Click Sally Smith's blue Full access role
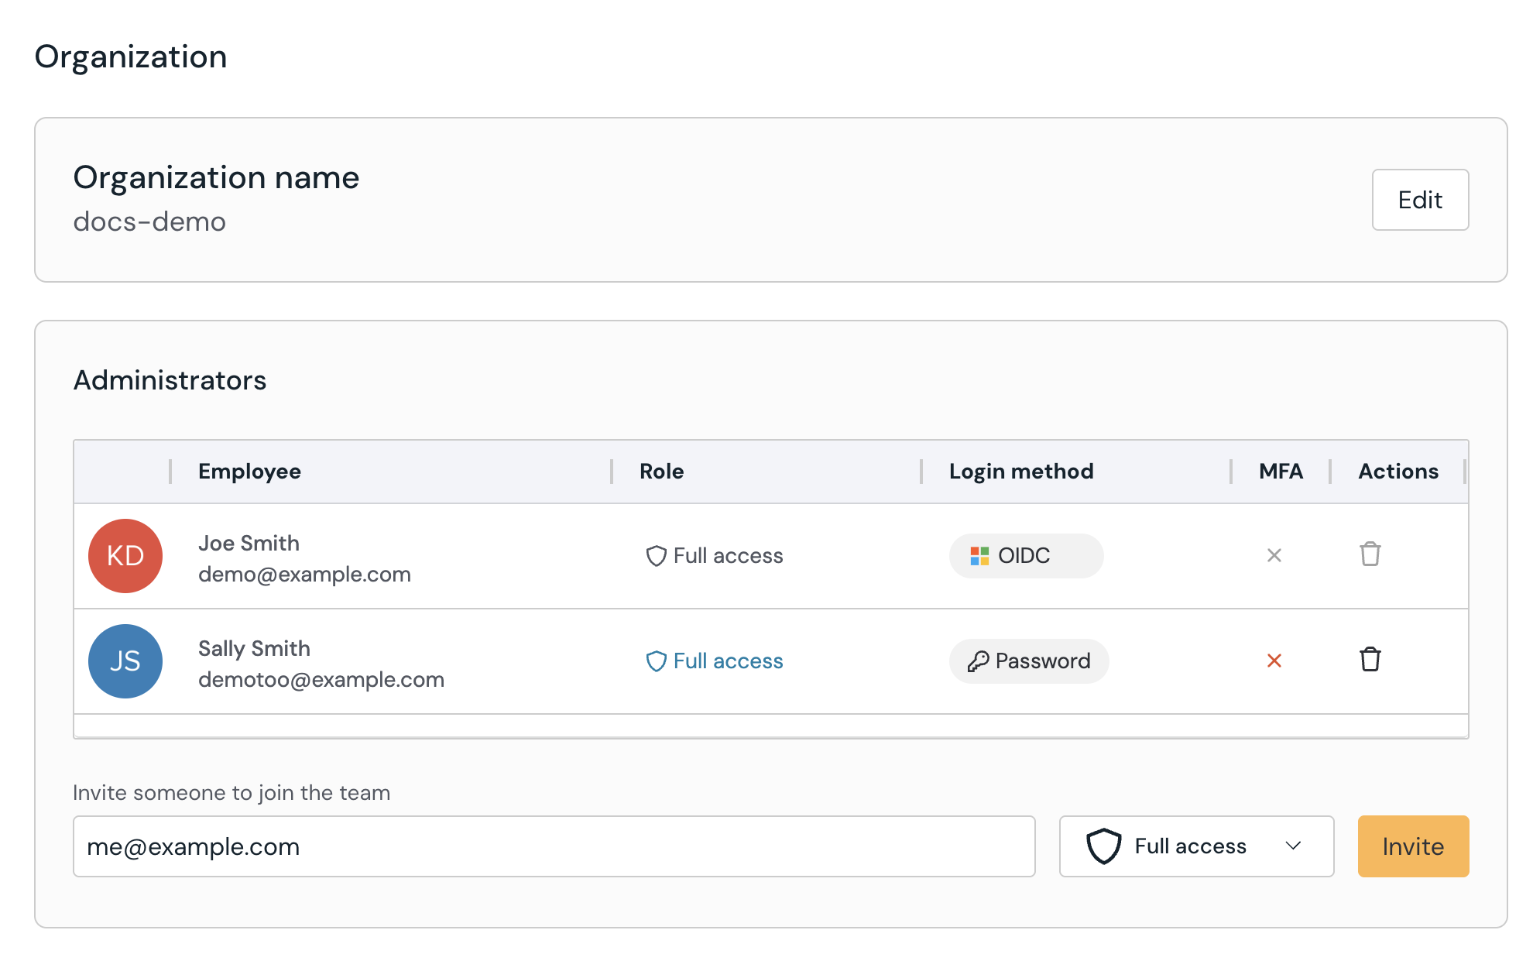 point(715,661)
